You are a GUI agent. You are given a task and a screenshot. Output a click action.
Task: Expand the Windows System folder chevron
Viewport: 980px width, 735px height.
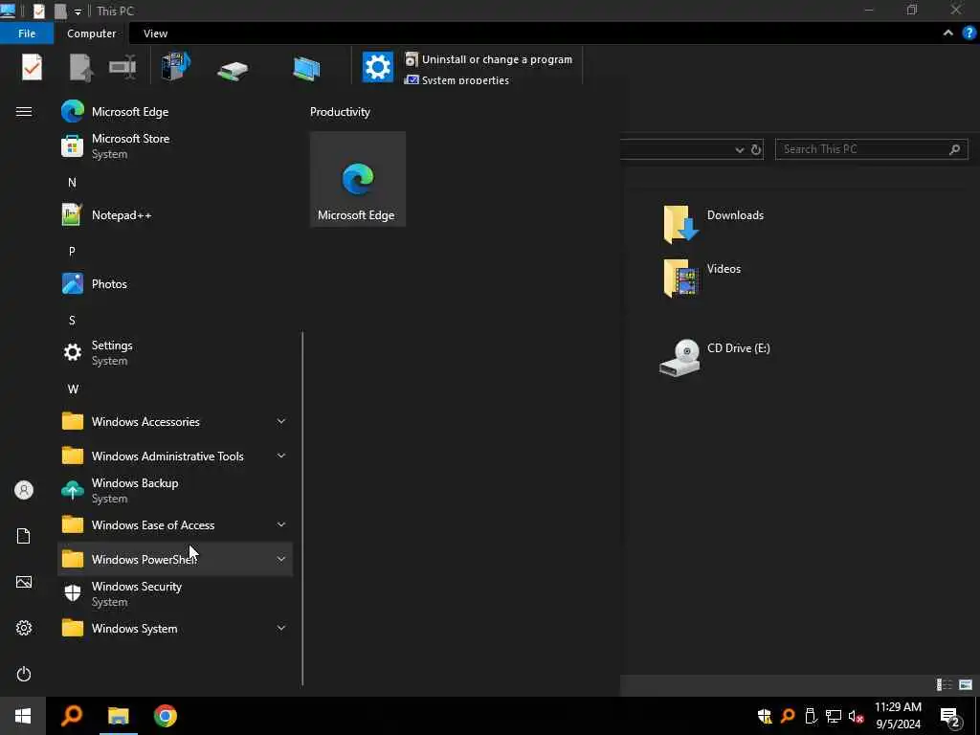pos(281,628)
